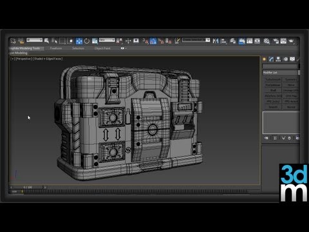Toggle the 3D Snaps button

coord(145,41)
